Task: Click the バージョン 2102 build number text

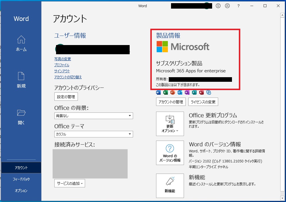Action: click(225, 161)
